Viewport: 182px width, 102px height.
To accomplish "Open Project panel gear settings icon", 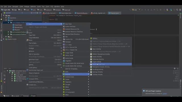I will (x=37, y=13).
